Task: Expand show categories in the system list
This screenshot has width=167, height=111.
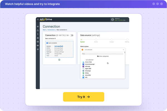Action: tap(103, 56)
